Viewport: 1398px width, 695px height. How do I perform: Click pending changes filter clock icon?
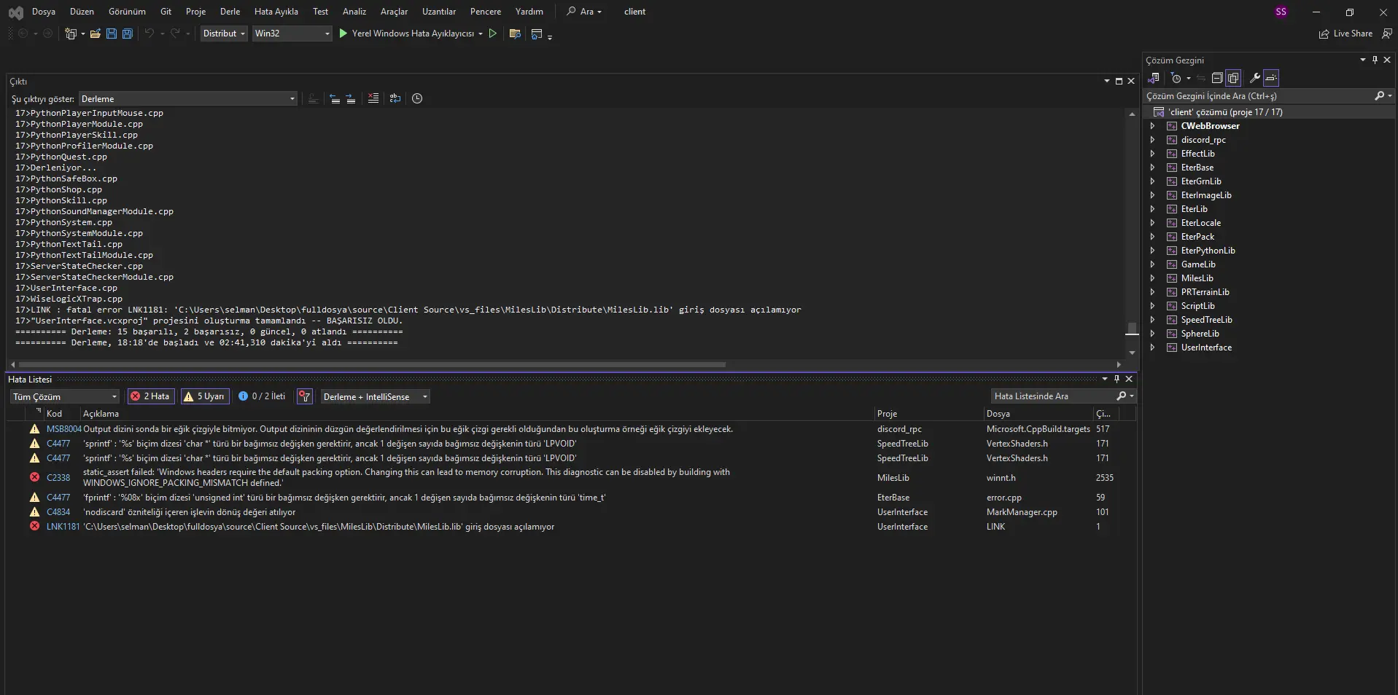tap(1176, 78)
